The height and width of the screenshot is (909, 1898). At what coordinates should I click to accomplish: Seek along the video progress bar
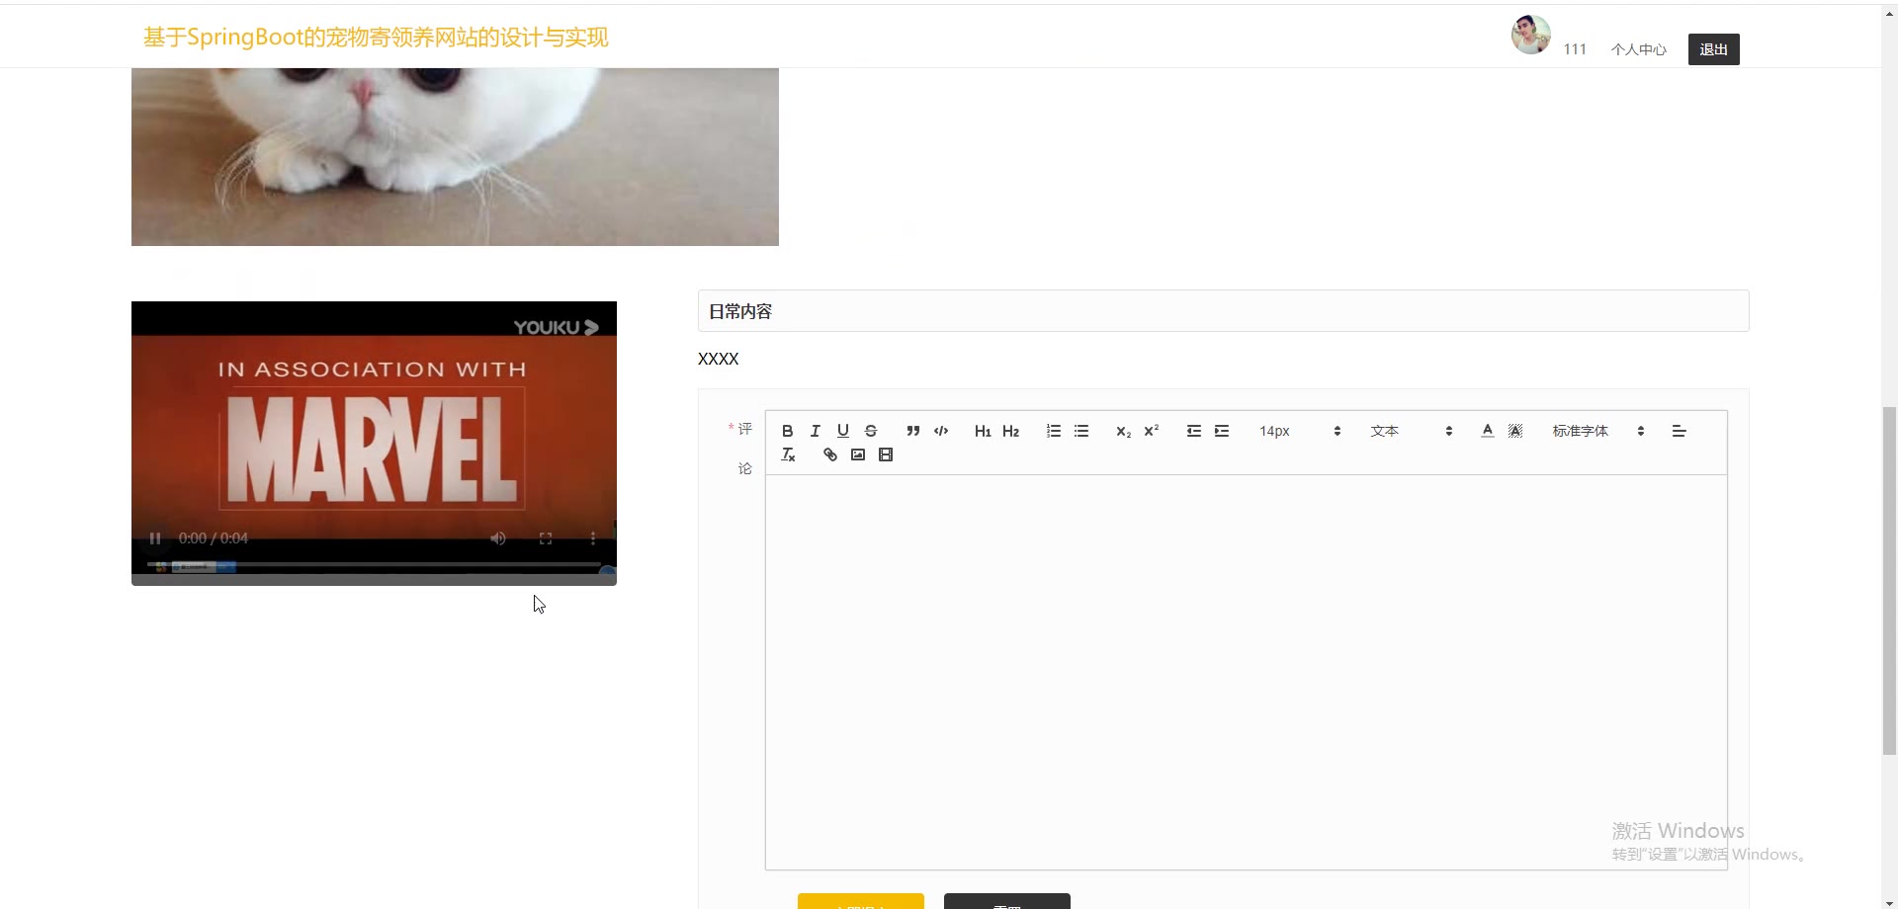click(x=374, y=564)
